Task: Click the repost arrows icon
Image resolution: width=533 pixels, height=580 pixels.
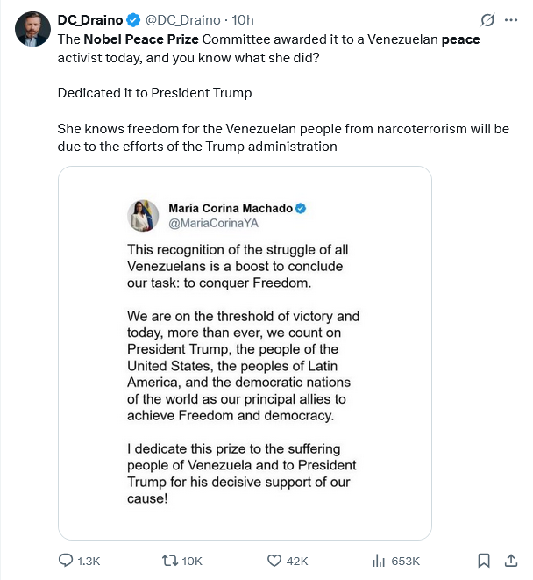Action: [171, 561]
